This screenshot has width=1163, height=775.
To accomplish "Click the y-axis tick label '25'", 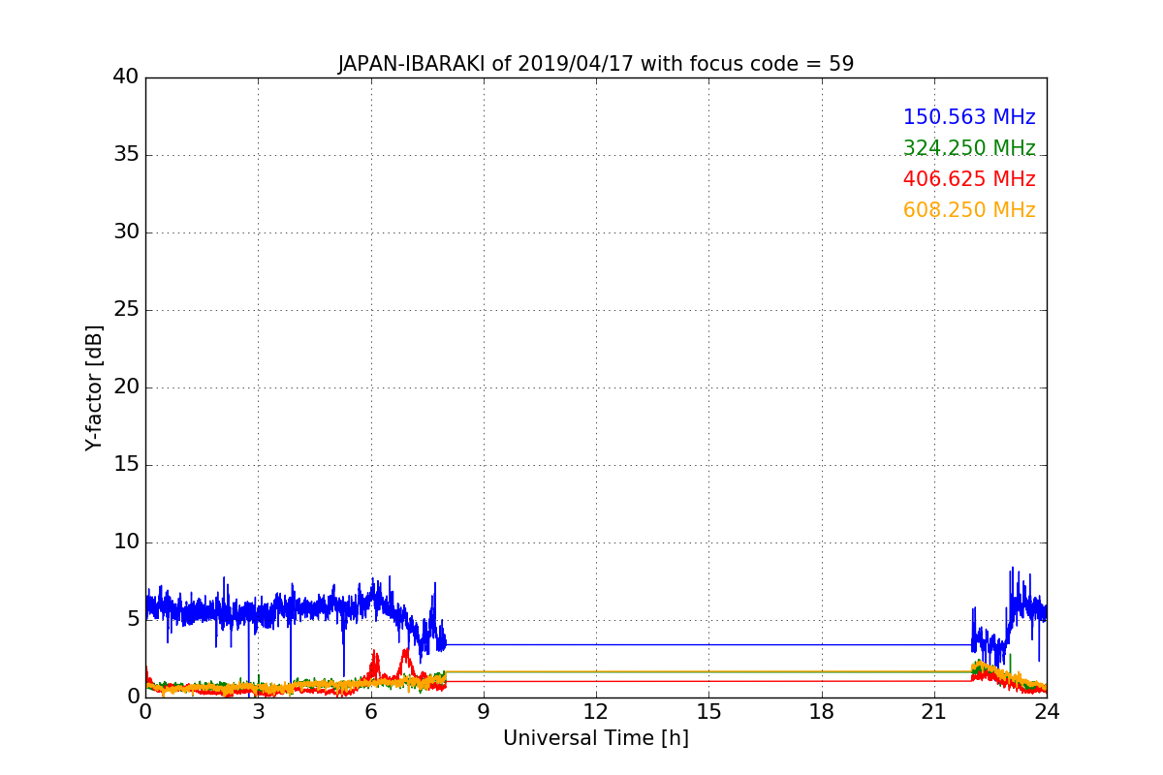I will (x=126, y=310).
